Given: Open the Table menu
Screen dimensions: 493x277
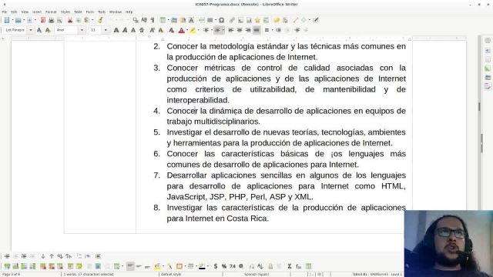Looking at the screenshot, I should 78,12.
